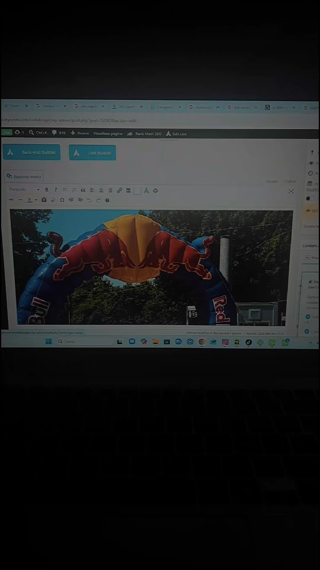Image resolution: width=320 pixels, height=570 pixels.
Task: Open the Ctrl+K search in admin bar
Action: pyautogui.click(x=38, y=132)
